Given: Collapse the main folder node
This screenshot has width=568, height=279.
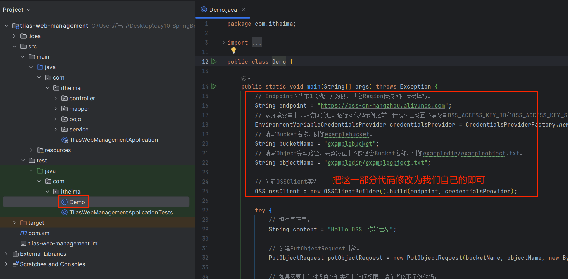Looking at the screenshot, I should [x=23, y=57].
